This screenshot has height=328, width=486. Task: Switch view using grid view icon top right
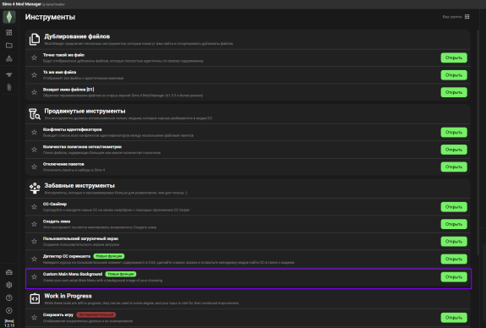pos(467,17)
